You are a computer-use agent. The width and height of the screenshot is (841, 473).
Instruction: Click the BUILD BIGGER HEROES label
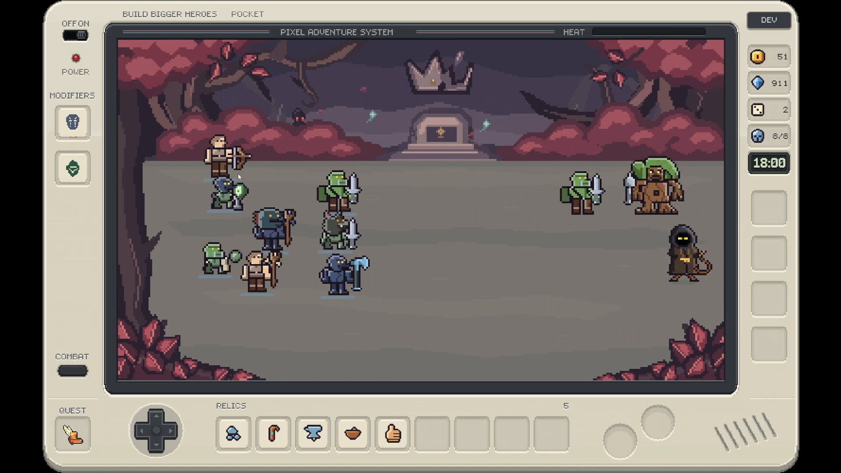170,14
